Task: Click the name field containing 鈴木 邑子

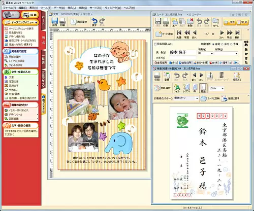Action: pos(183,52)
